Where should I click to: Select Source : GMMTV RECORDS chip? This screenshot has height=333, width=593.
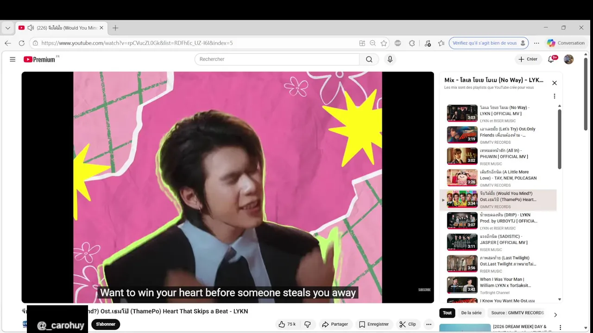click(517, 313)
